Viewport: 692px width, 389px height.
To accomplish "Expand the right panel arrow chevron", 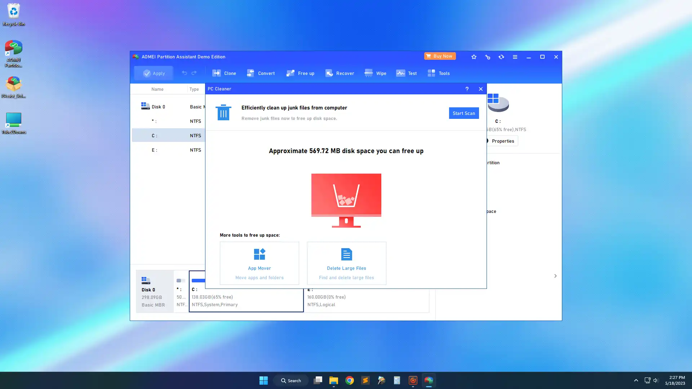I will coord(555,276).
